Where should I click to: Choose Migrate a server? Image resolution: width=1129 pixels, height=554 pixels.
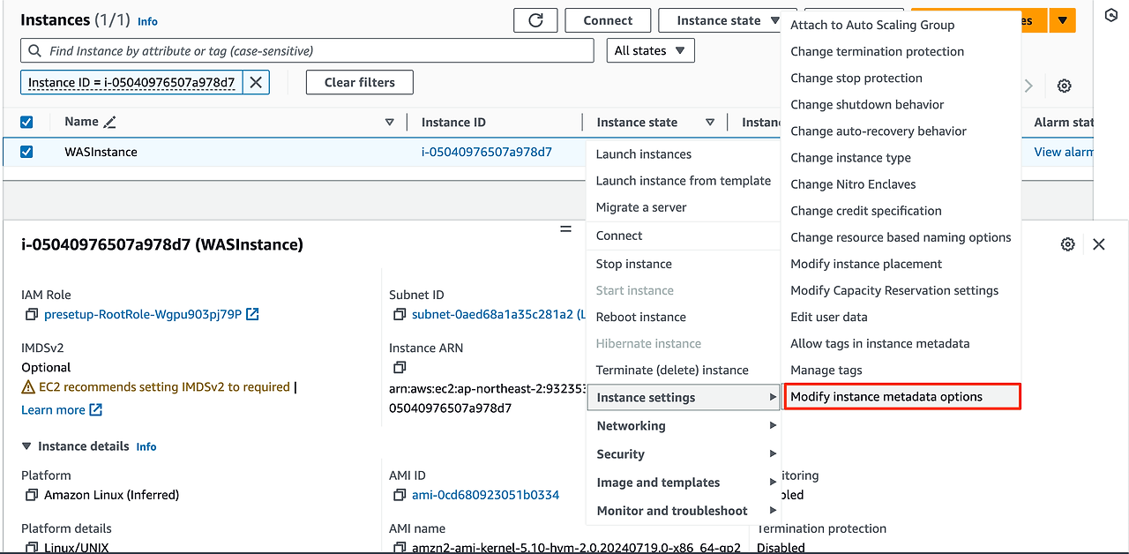point(684,207)
